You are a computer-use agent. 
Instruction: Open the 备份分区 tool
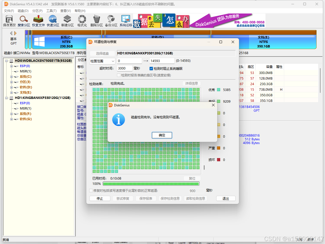[111, 21]
